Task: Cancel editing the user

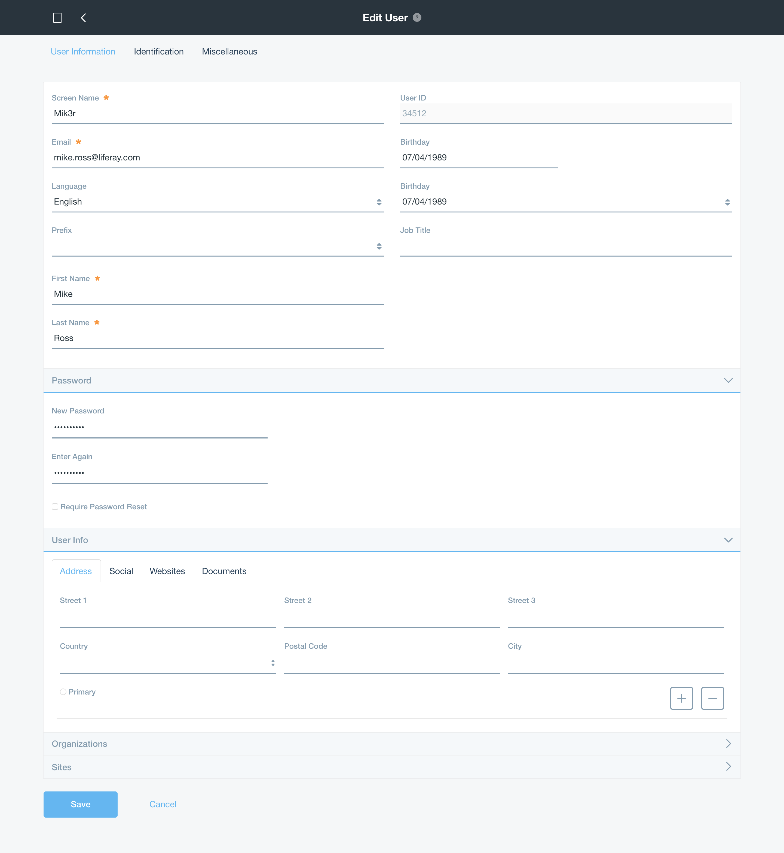Action: pyautogui.click(x=163, y=804)
